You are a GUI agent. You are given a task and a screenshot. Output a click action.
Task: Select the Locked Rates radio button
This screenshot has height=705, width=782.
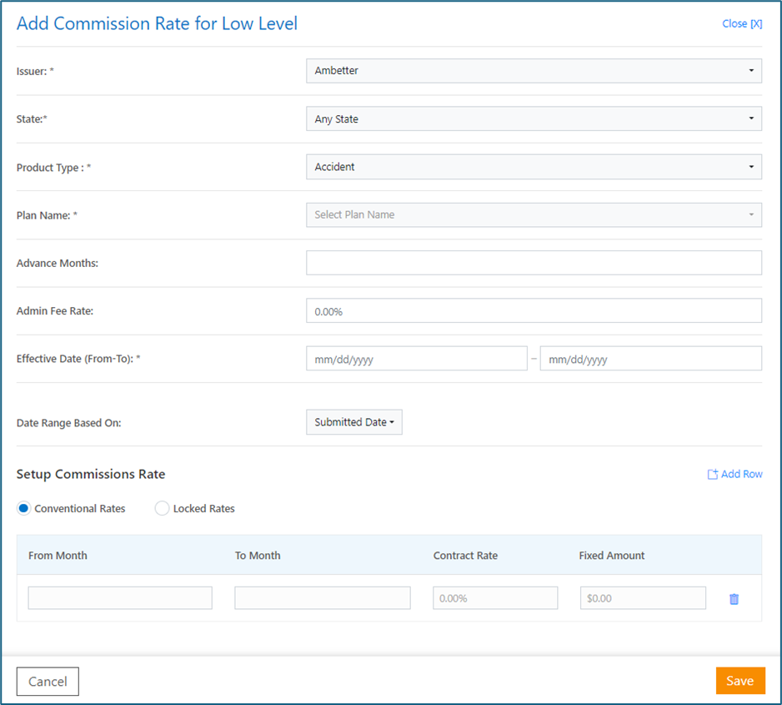pos(162,508)
